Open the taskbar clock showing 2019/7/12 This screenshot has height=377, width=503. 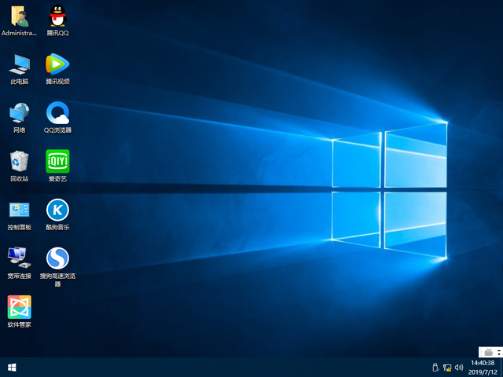point(482,367)
